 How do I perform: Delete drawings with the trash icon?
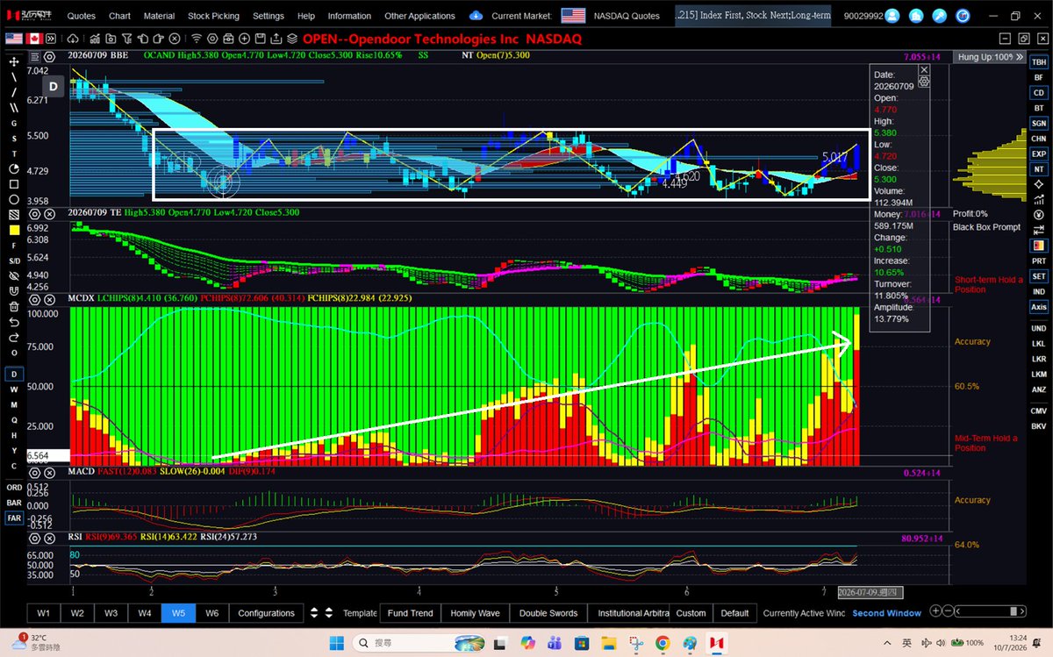pos(14,306)
